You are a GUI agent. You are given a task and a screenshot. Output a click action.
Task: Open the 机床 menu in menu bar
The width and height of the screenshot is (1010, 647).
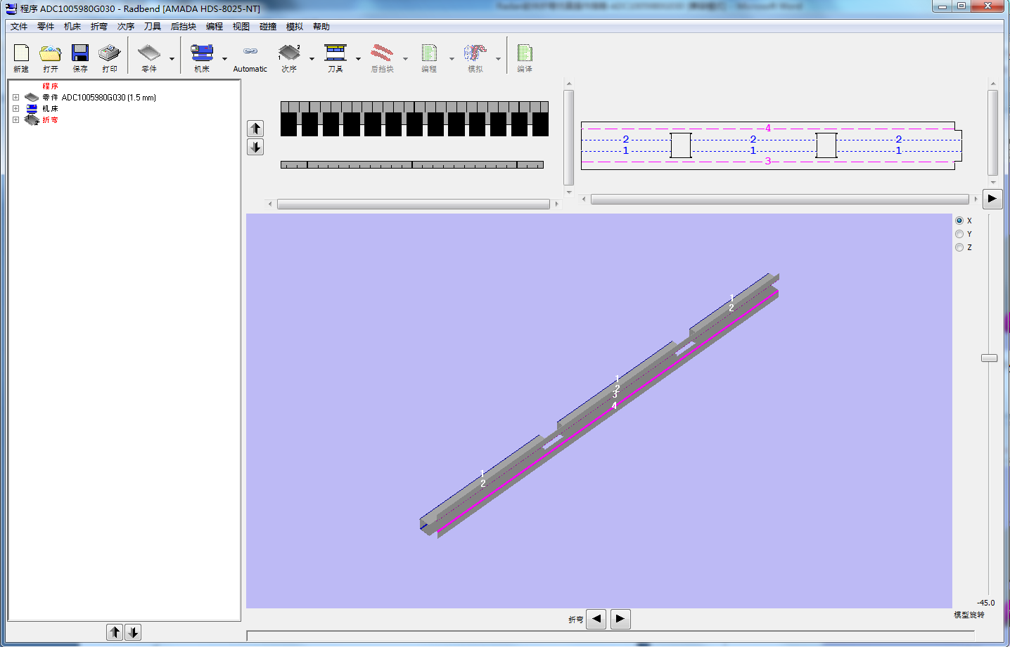72,27
